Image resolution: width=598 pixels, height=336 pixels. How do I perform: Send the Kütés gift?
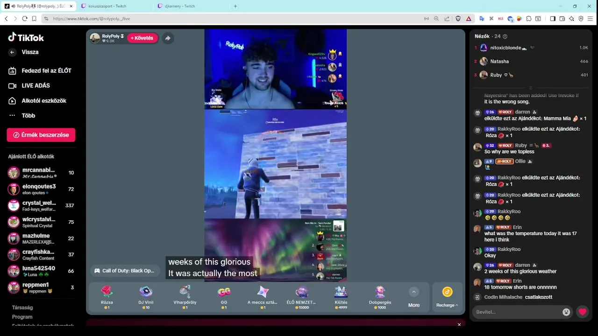point(341,297)
